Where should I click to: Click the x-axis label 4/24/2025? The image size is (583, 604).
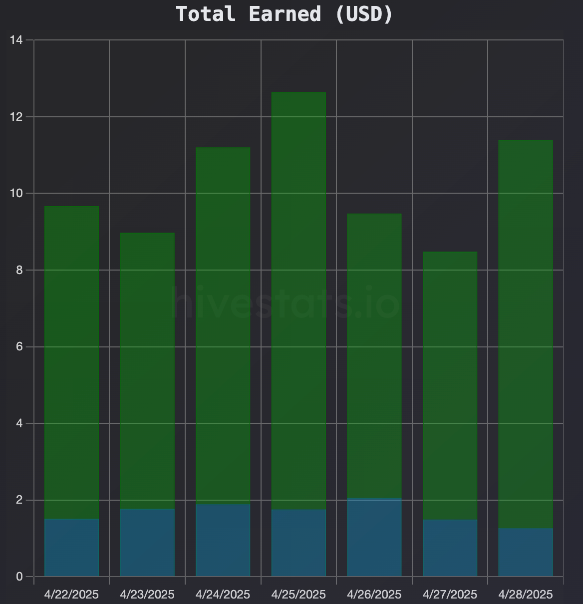pos(223,595)
